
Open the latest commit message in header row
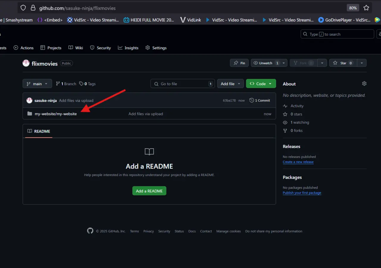tap(76, 100)
